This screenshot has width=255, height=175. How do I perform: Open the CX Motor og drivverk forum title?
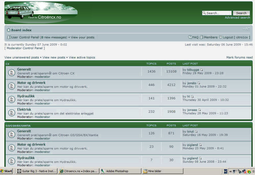(x=31, y=83)
